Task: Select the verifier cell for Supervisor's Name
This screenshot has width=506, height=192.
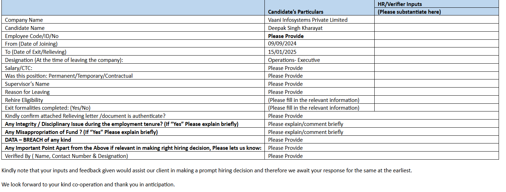Action: click(436, 84)
